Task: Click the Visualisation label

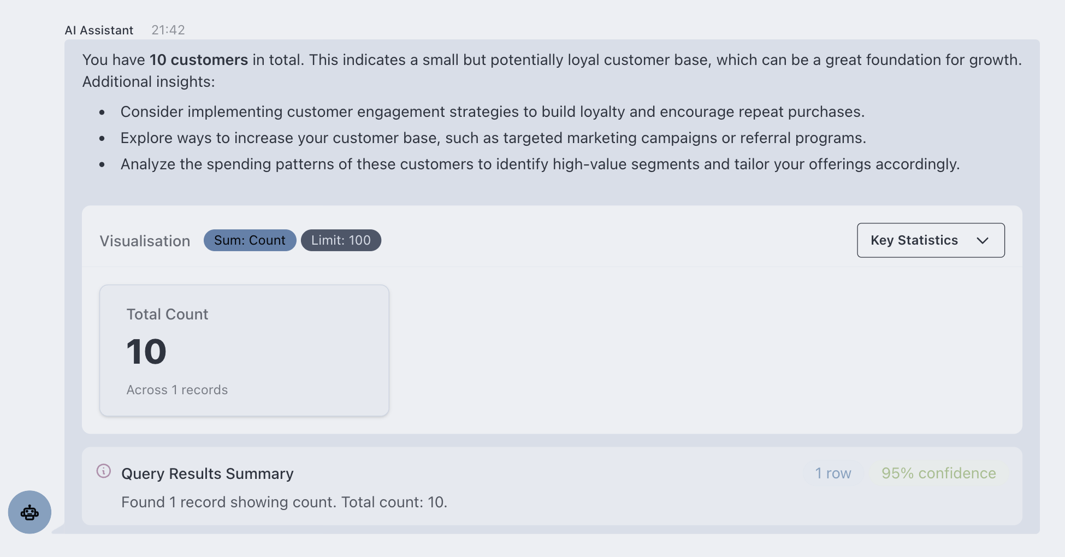Action: [145, 241]
